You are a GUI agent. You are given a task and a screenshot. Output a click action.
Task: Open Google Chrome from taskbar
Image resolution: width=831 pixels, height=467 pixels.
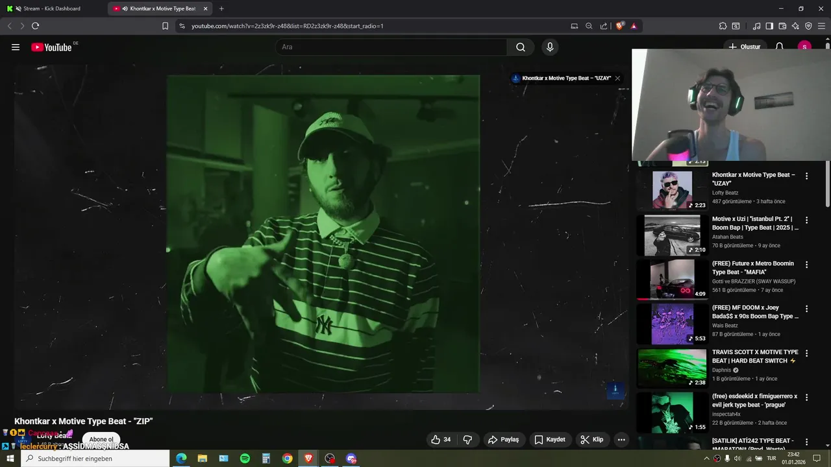(287, 459)
